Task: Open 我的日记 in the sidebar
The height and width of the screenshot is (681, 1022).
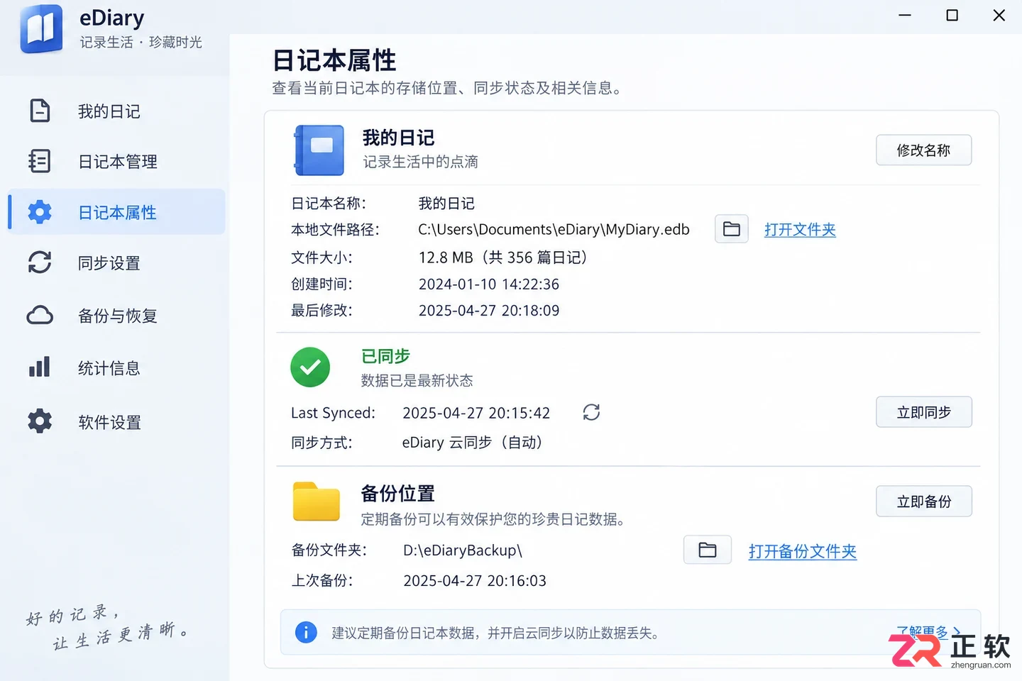Action: pyautogui.click(x=116, y=111)
